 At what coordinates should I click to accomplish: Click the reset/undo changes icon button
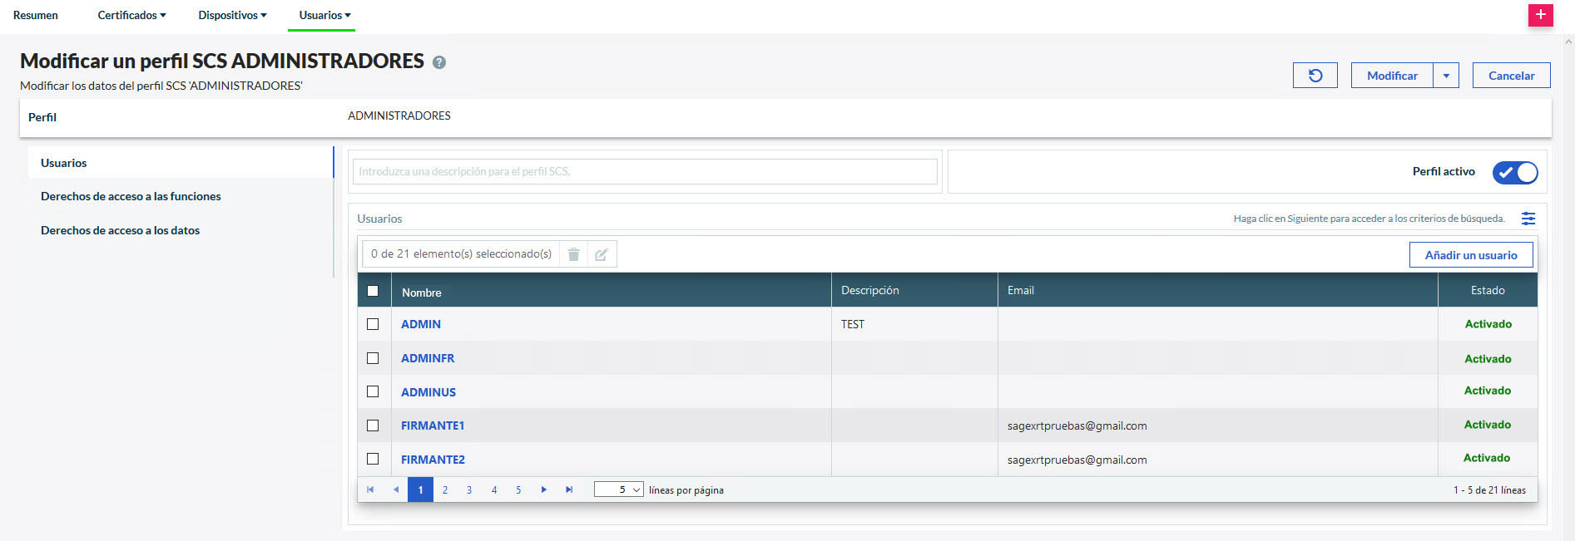coord(1315,76)
